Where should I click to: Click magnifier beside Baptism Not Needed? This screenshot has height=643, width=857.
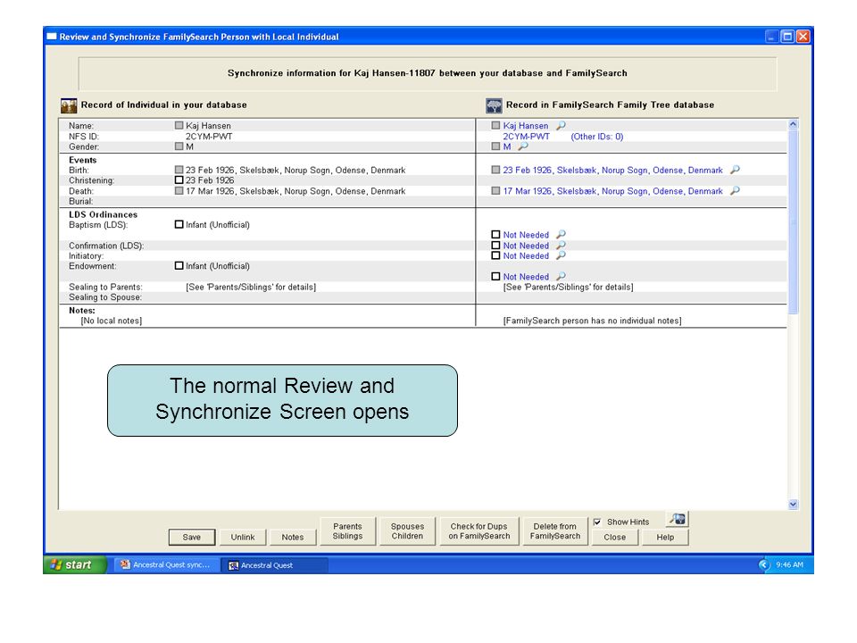(561, 235)
